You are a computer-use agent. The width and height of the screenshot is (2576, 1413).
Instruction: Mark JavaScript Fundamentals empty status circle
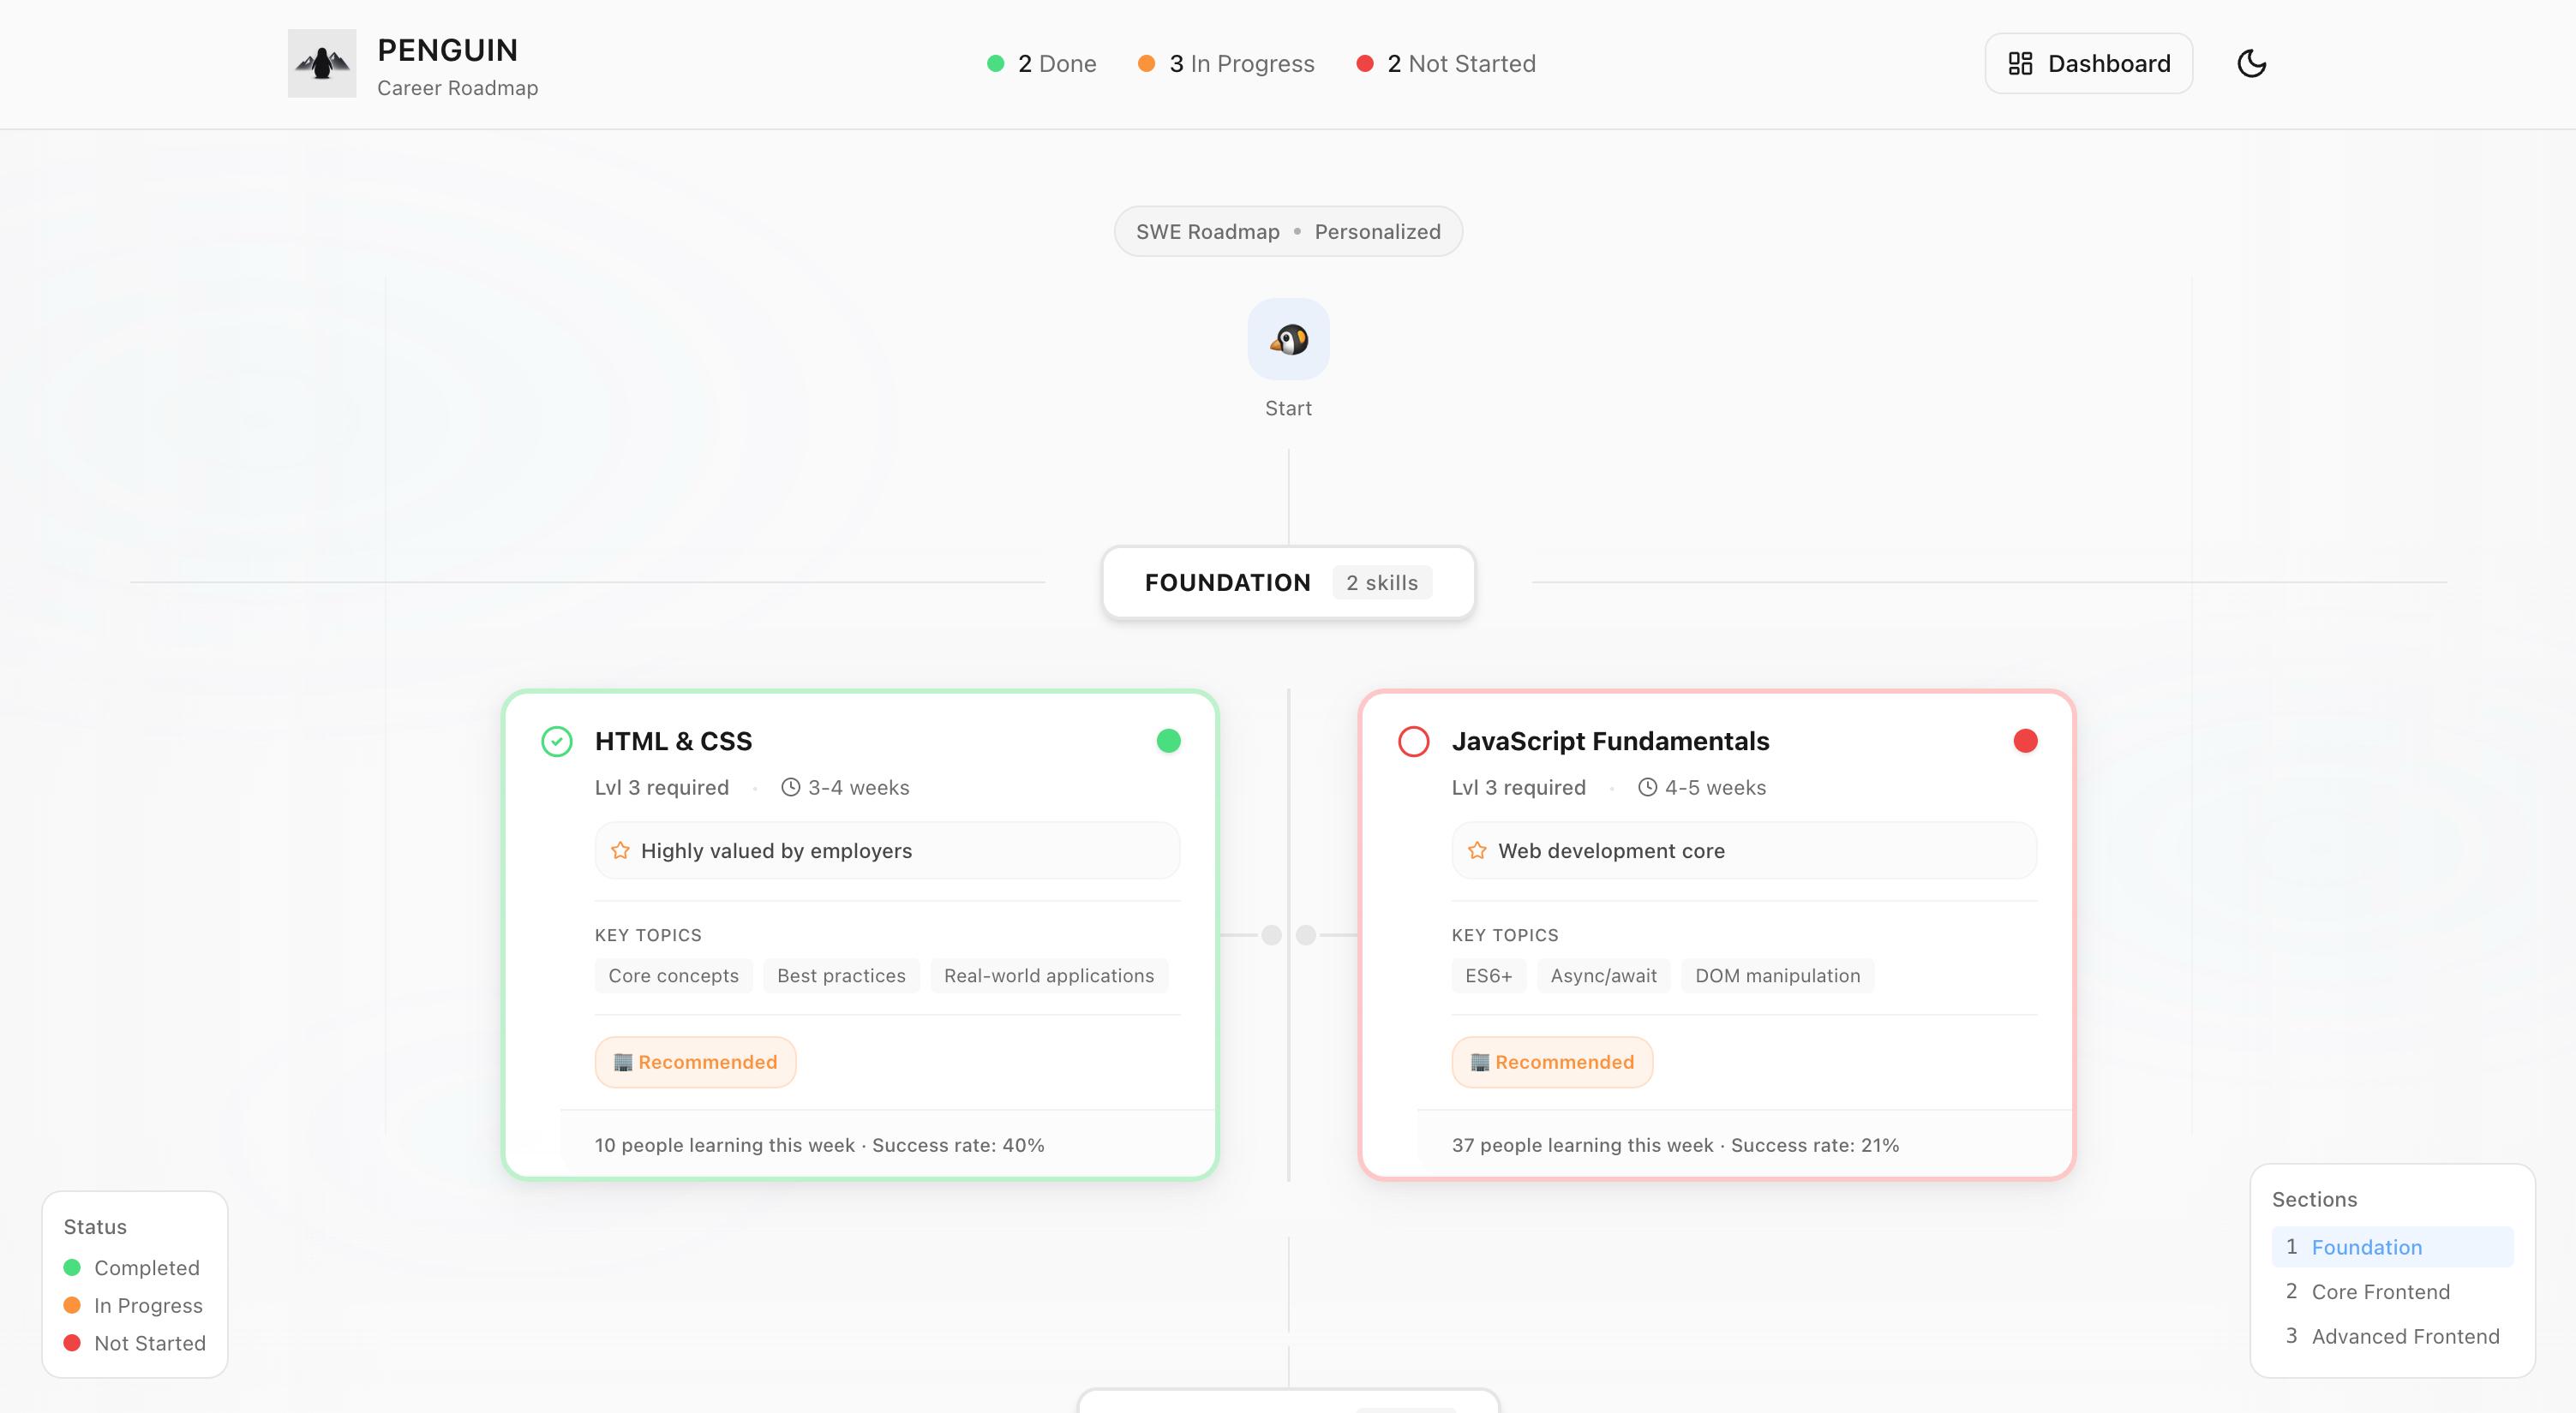pyautogui.click(x=1413, y=742)
